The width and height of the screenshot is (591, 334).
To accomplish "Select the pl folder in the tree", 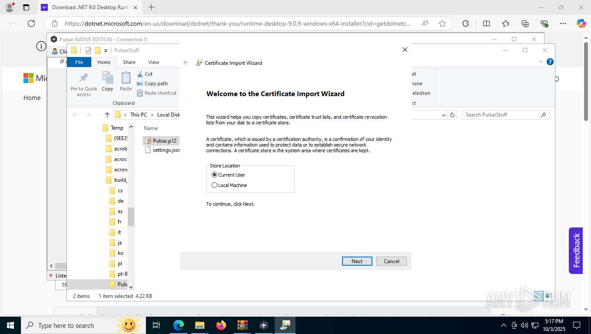I will (x=116, y=264).
